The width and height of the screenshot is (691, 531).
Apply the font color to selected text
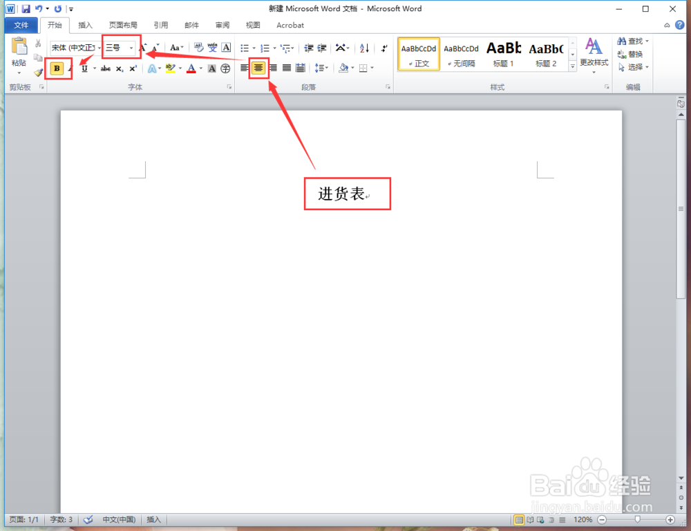(191, 68)
